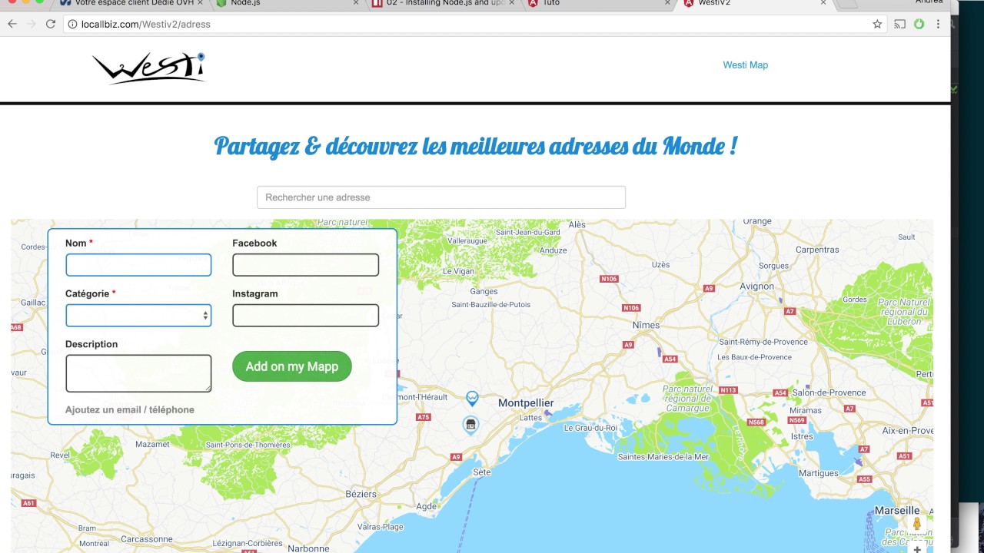Click the Istres label on map

(x=802, y=436)
